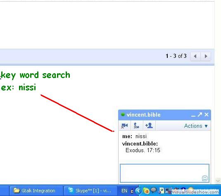This screenshot has width=221, height=196.
Task: Start video chat with vincent.bible
Action: tap(124, 125)
